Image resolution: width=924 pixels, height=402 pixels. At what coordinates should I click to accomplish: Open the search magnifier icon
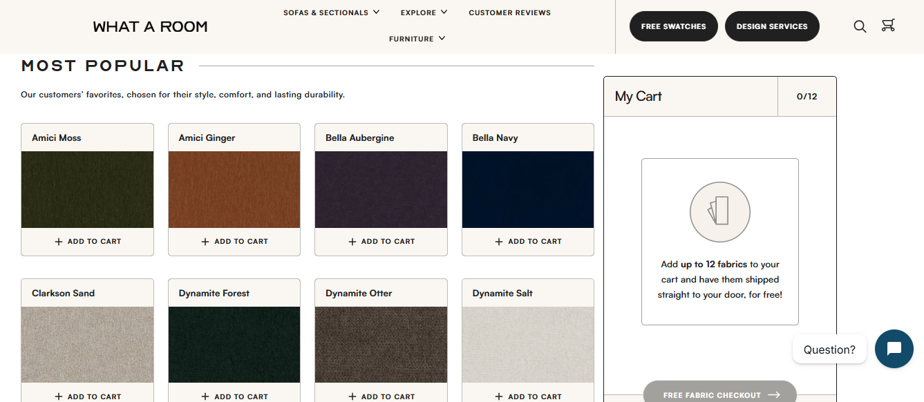860,26
